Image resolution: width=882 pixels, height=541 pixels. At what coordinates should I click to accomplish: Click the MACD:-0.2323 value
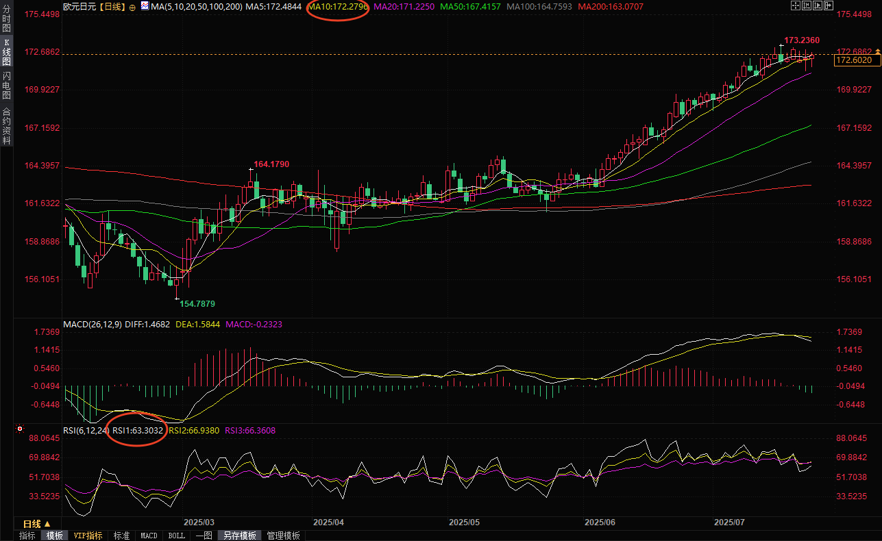[x=254, y=324]
